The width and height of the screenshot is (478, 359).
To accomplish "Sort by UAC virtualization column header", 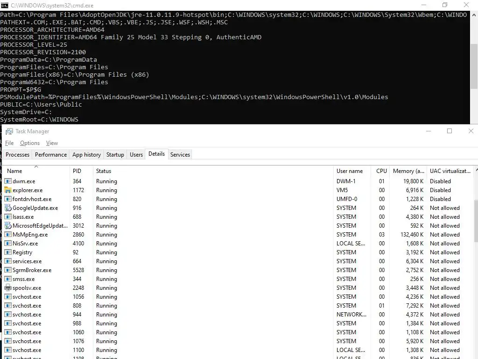I will point(450,171).
